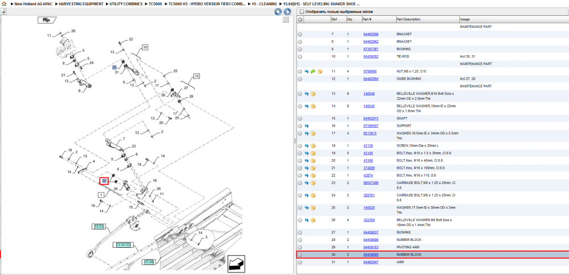Image resolution: width=569 pixels, height=275 pixels.
Task: Click highlighted callout 30 near part 29
Action: click(105, 181)
